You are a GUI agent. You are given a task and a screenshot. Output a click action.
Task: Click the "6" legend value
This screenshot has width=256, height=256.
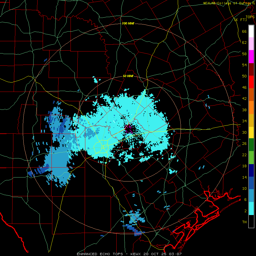245,199
